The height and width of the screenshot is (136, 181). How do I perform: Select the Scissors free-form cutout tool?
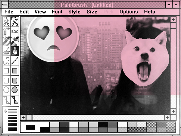[6, 22]
